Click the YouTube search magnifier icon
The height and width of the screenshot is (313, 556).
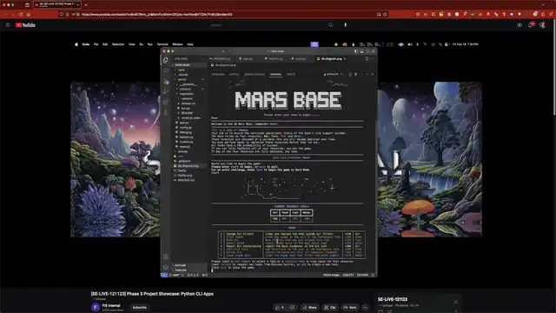[x=330, y=25]
